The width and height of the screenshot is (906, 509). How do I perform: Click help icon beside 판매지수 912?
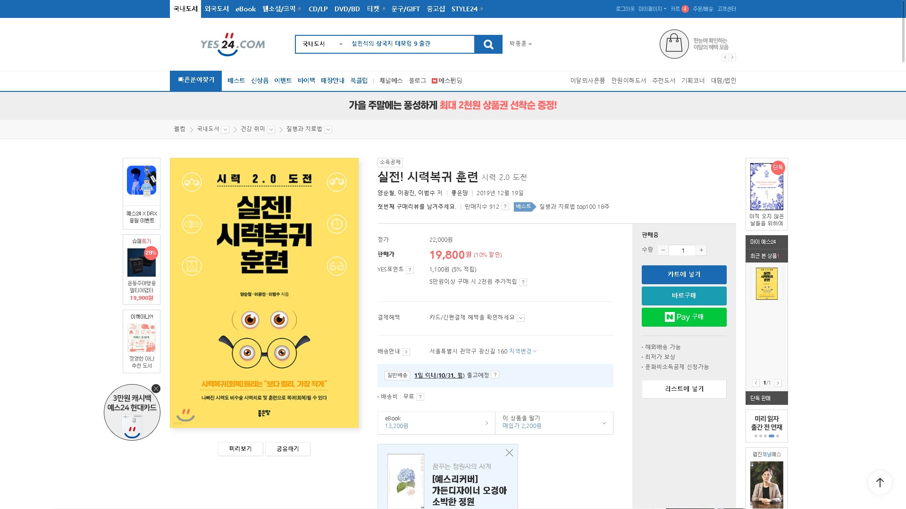point(505,207)
